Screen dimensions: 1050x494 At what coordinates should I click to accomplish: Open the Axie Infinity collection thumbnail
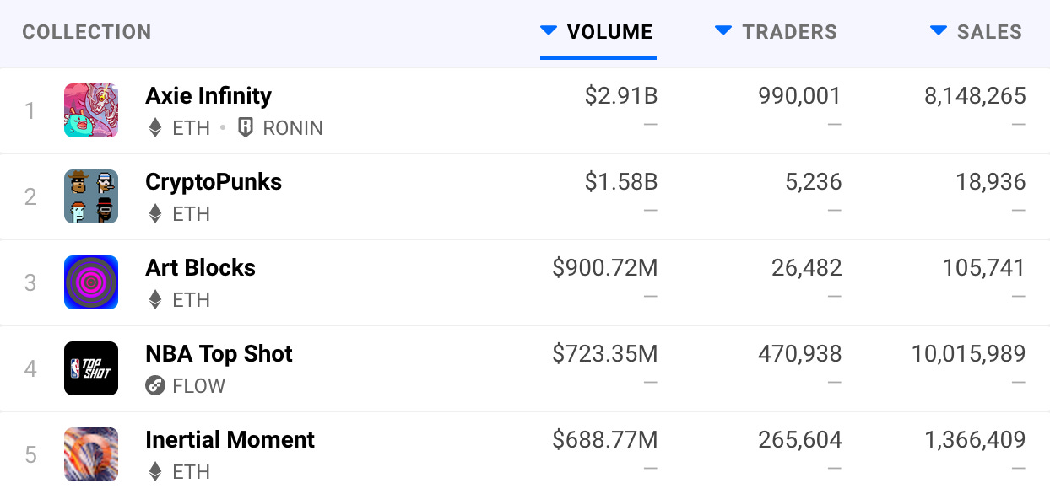pos(91,110)
